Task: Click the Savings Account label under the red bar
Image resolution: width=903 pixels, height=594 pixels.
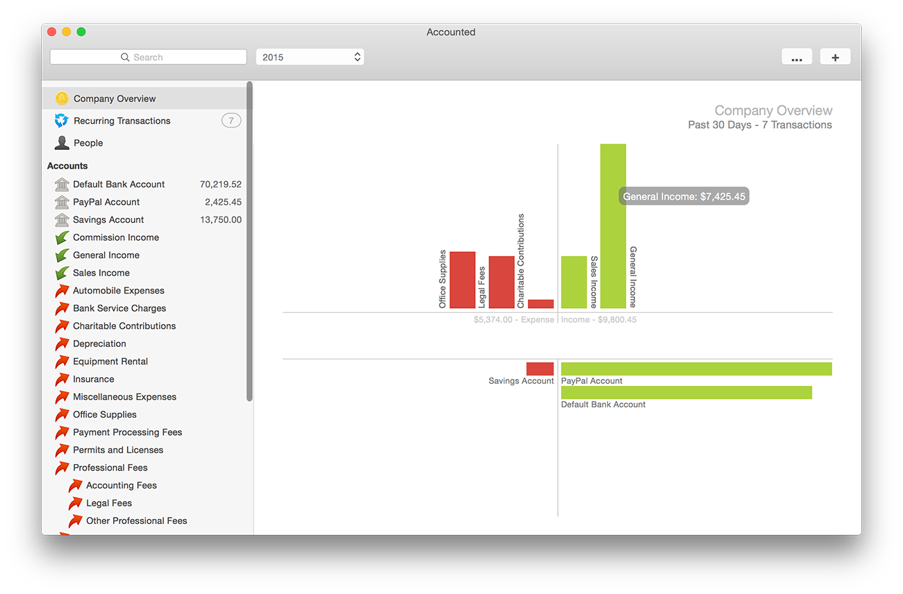Action: pyautogui.click(x=521, y=381)
